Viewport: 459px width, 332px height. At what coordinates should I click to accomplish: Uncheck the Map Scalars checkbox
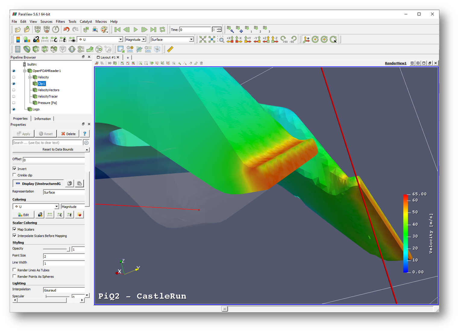click(x=14, y=229)
